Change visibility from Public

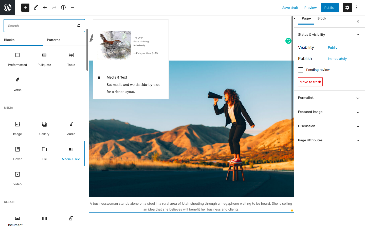pos(333,48)
